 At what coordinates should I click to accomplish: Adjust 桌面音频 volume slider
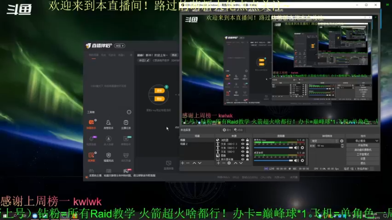273,160
